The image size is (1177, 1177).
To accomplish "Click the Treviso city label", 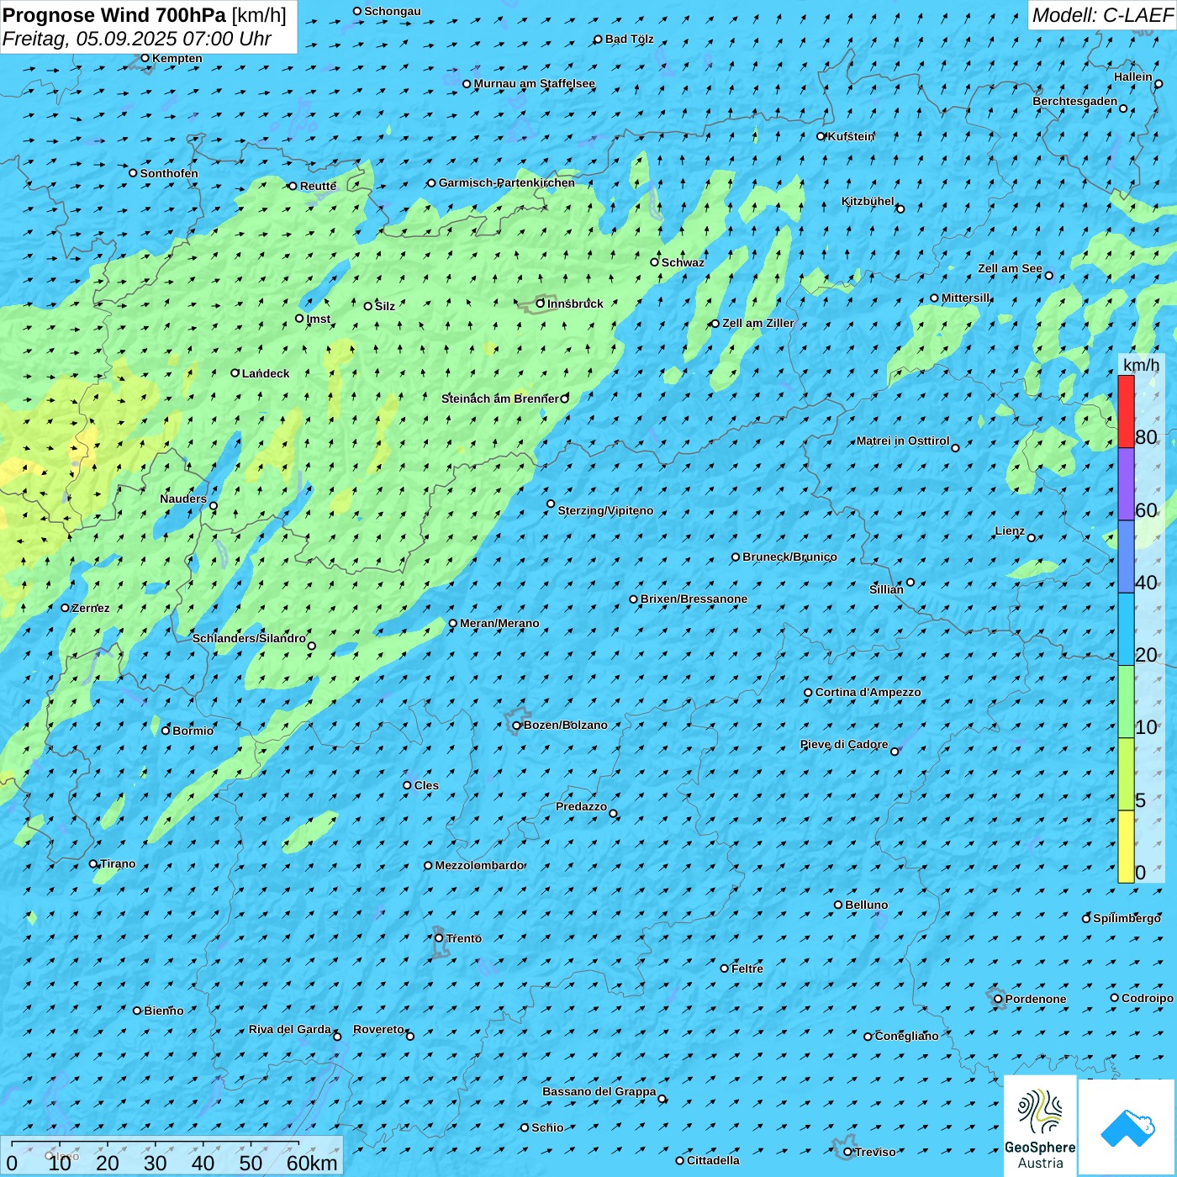I will tap(875, 1152).
